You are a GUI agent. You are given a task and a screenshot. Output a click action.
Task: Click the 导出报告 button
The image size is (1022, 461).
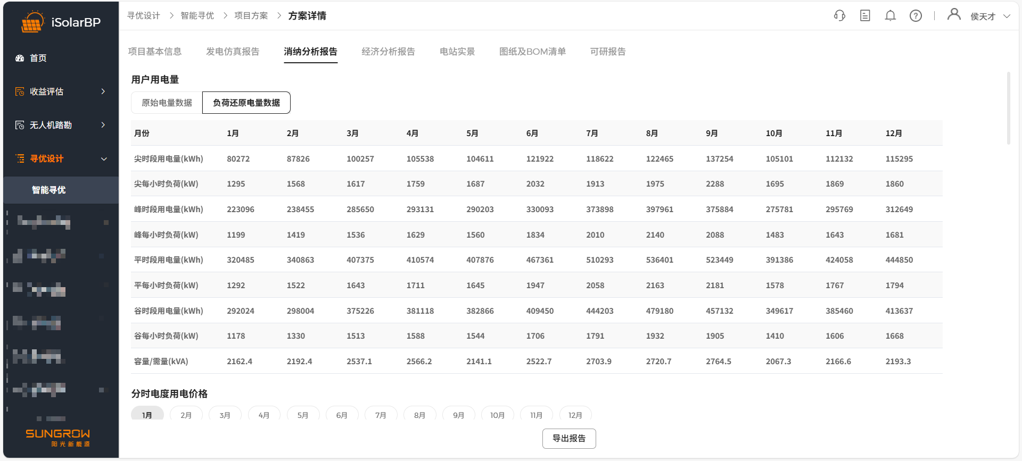coord(568,439)
